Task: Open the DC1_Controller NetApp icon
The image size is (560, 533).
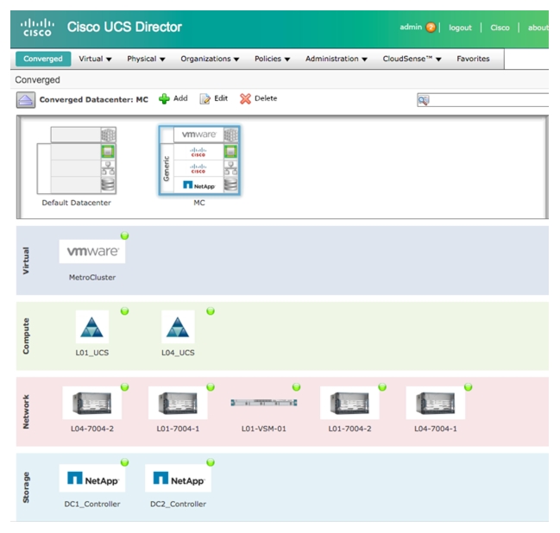Action: click(x=92, y=479)
